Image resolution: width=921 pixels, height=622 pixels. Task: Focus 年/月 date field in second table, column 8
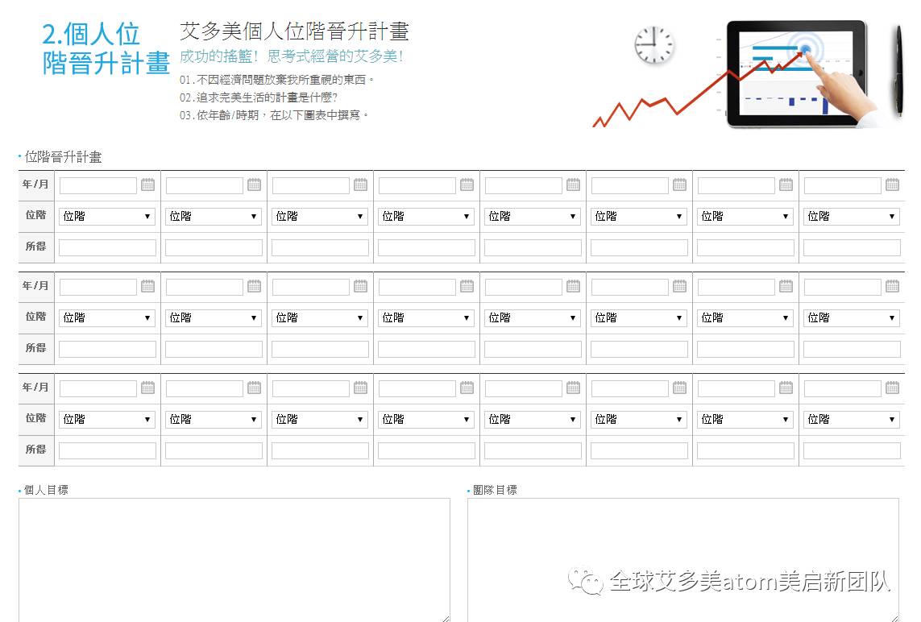[842, 287]
